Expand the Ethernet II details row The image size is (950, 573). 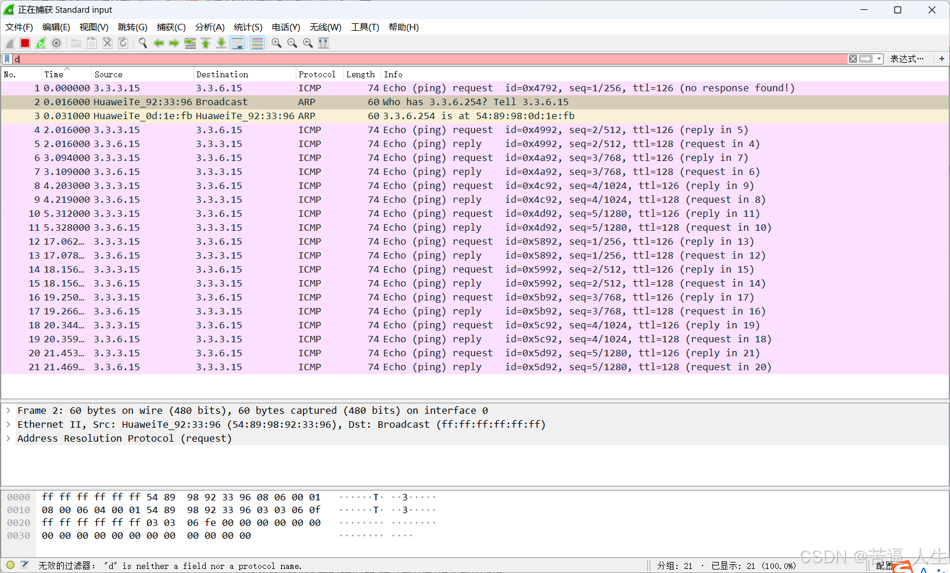click(x=8, y=424)
